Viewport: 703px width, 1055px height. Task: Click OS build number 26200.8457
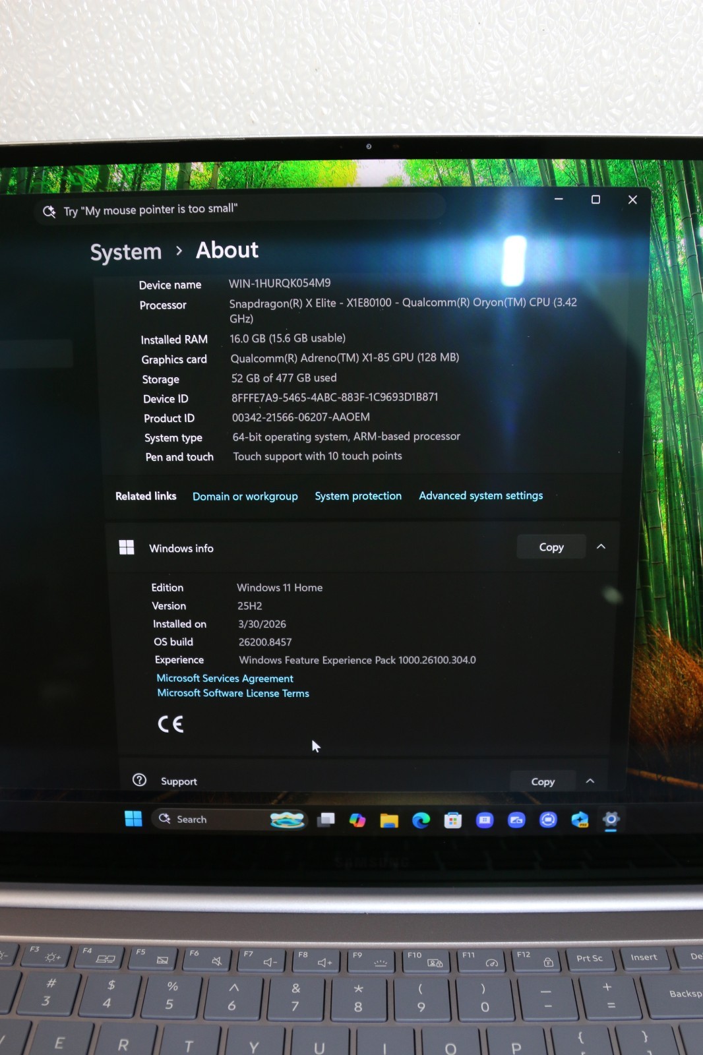point(265,642)
